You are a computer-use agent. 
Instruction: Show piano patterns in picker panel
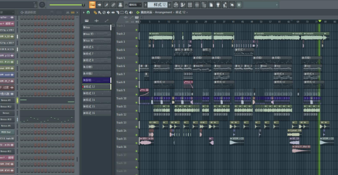point(87,21)
